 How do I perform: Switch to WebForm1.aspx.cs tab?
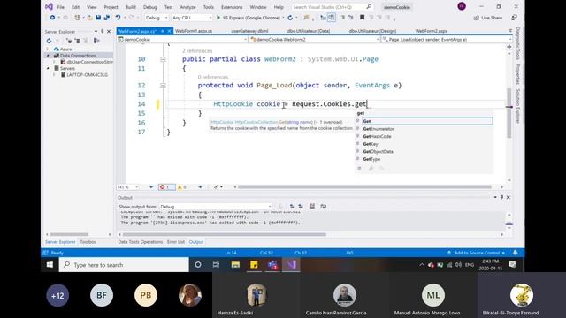coord(194,31)
